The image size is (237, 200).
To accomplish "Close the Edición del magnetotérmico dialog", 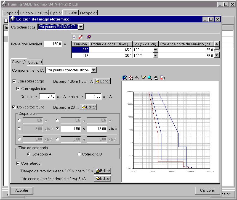I will tap(217, 19).
